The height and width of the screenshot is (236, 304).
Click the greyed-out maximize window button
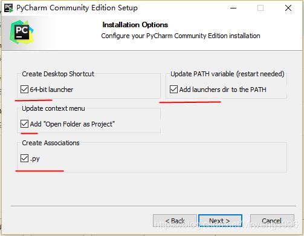click(260, 8)
